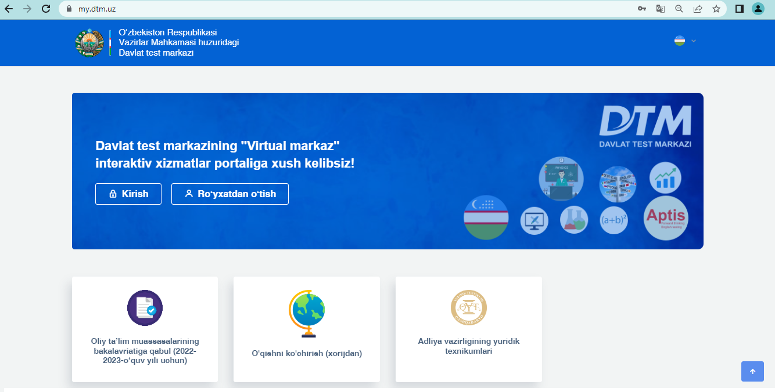The height and width of the screenshot is (392, 775).
Task: Open the document checkmark admission icon
Action: pos(145,308)
